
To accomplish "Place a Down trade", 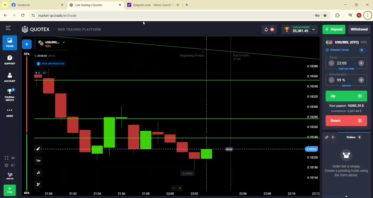I will pos(346,121).
